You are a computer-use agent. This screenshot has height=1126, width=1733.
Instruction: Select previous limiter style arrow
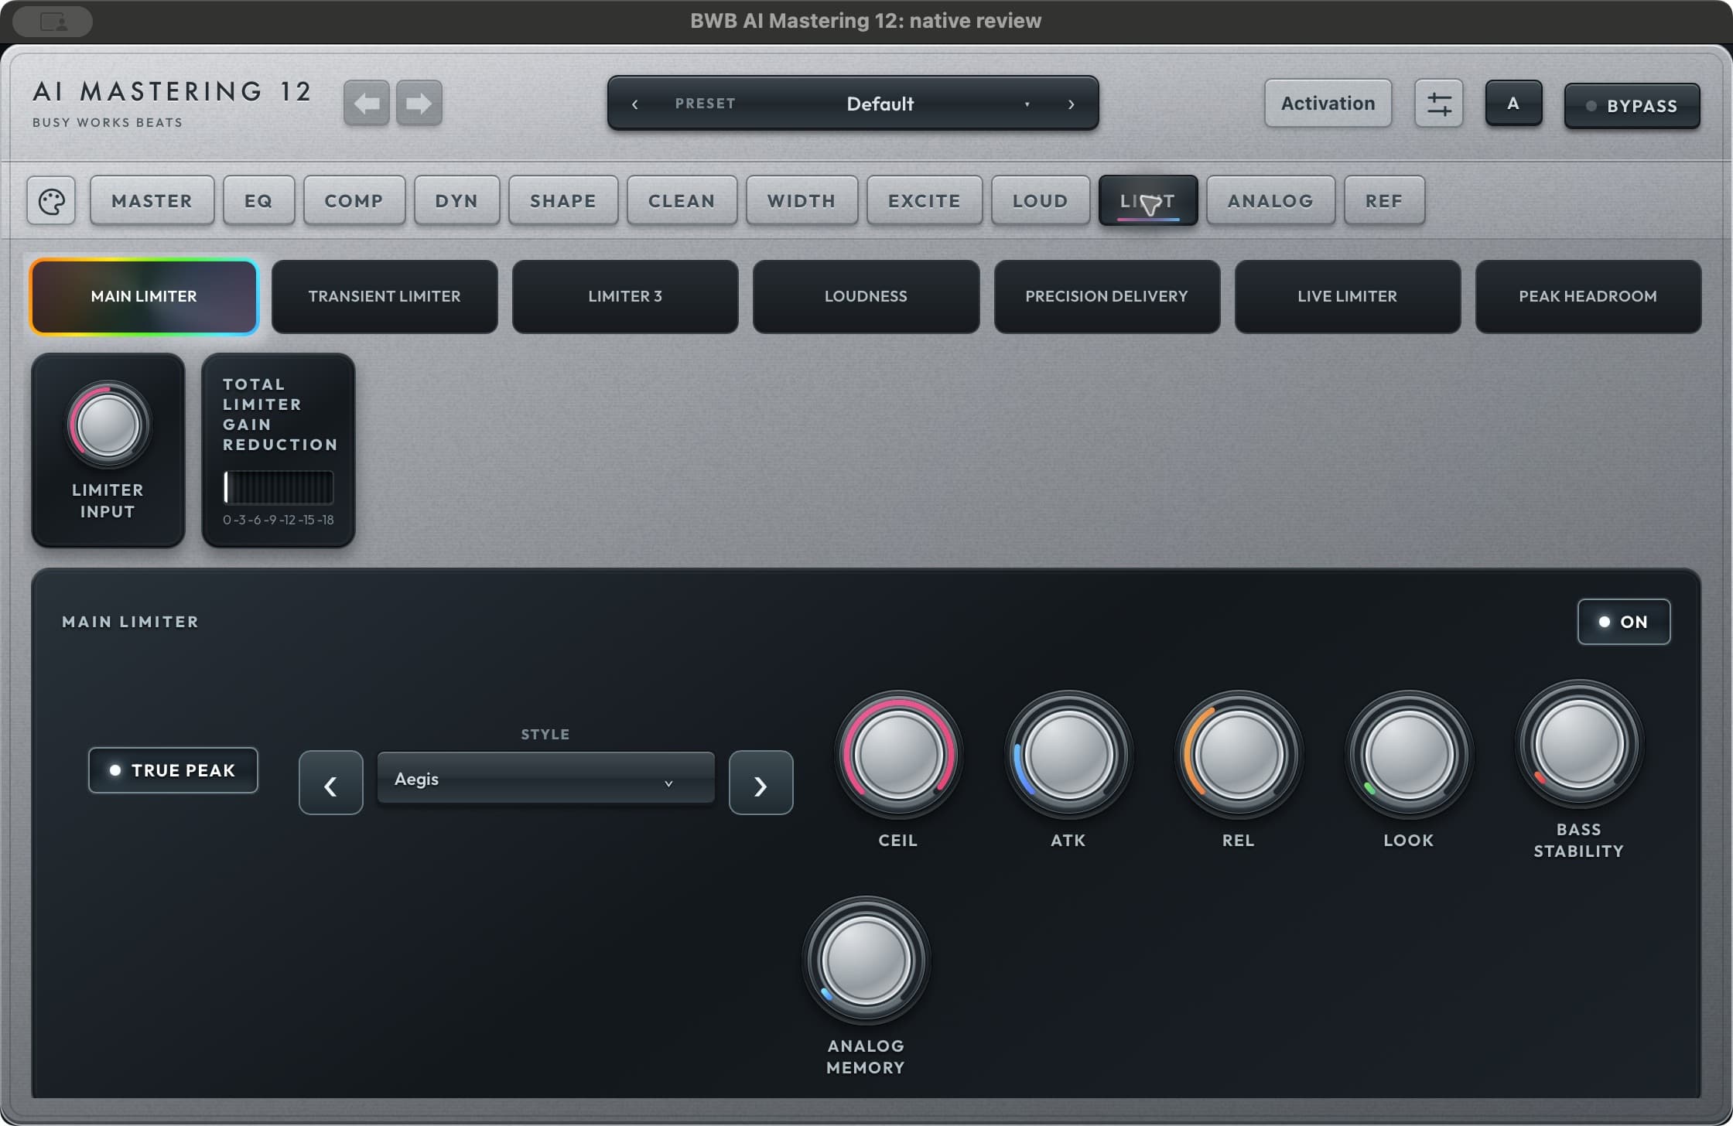(x=331, y=783)
